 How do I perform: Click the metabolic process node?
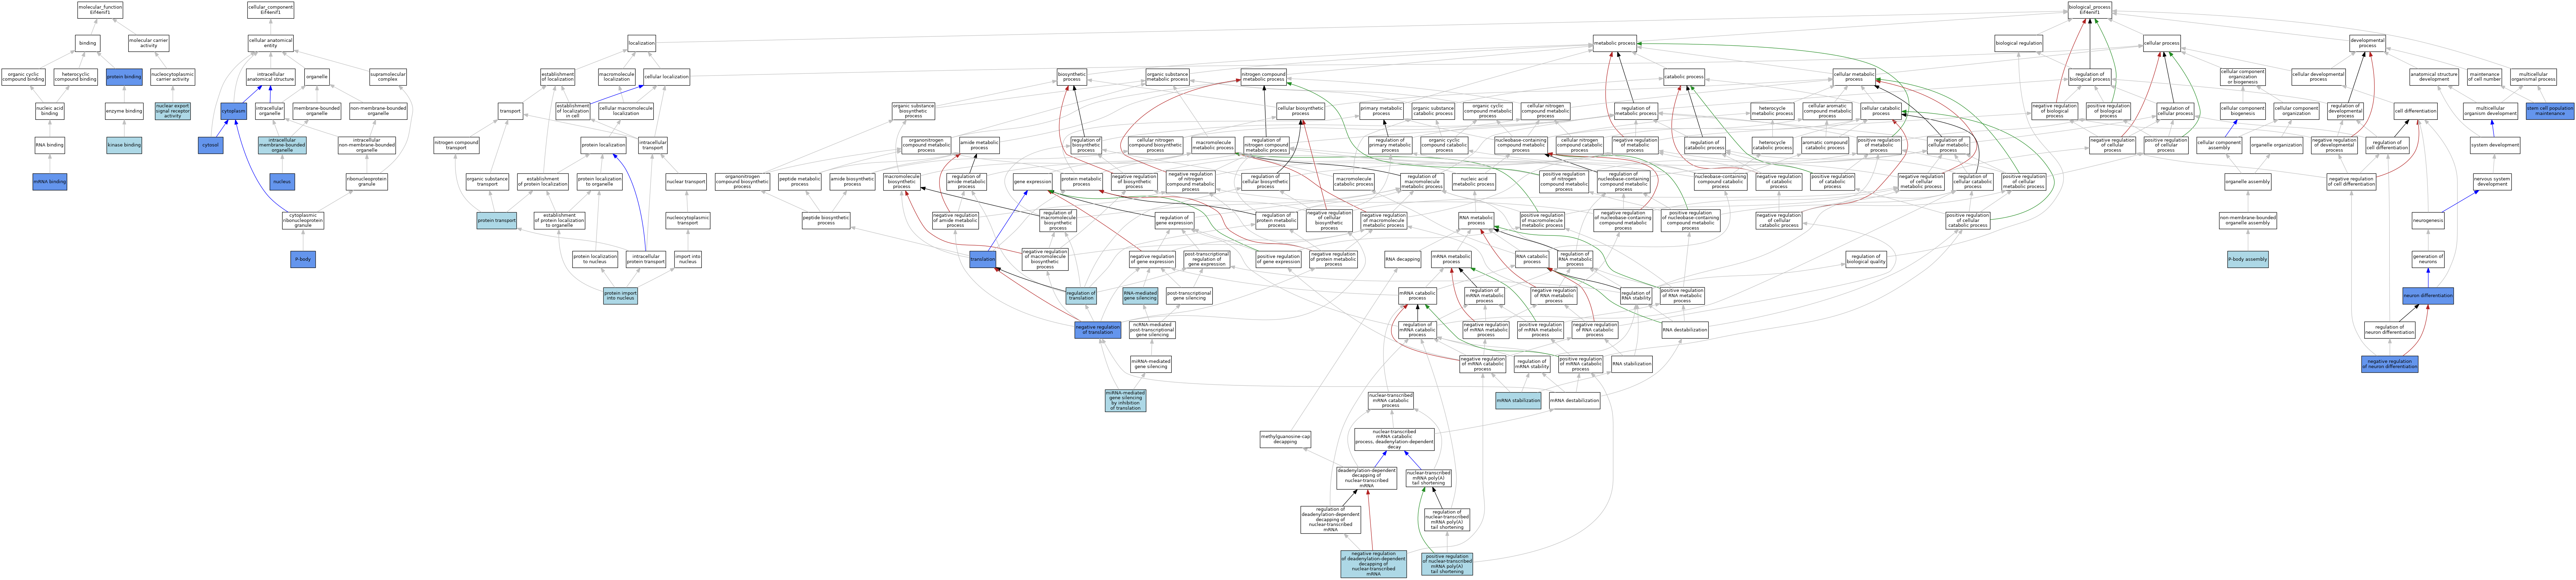pos(1615,43)
